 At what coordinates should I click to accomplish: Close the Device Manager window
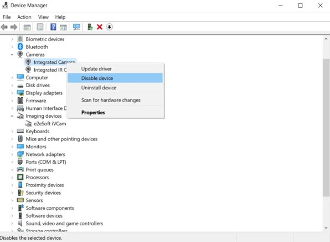coord(320,6)
